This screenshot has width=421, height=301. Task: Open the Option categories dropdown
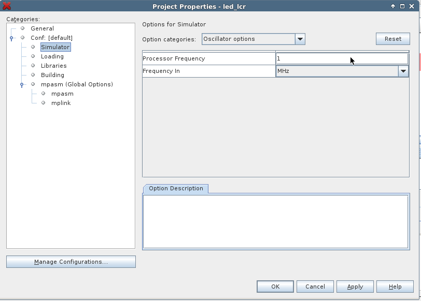[x=300, y=39]
